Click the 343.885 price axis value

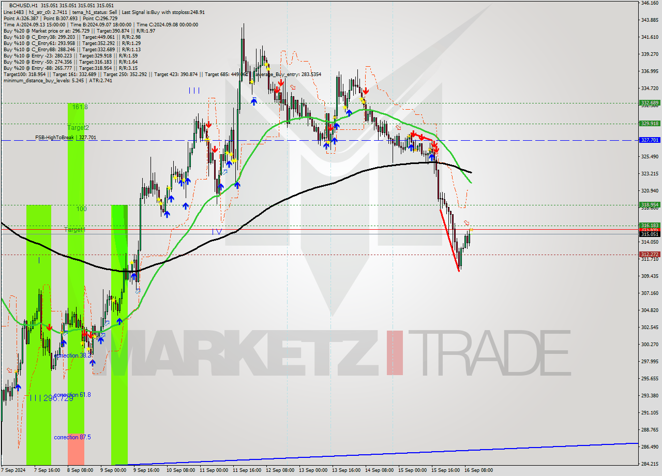click(650, 20)
